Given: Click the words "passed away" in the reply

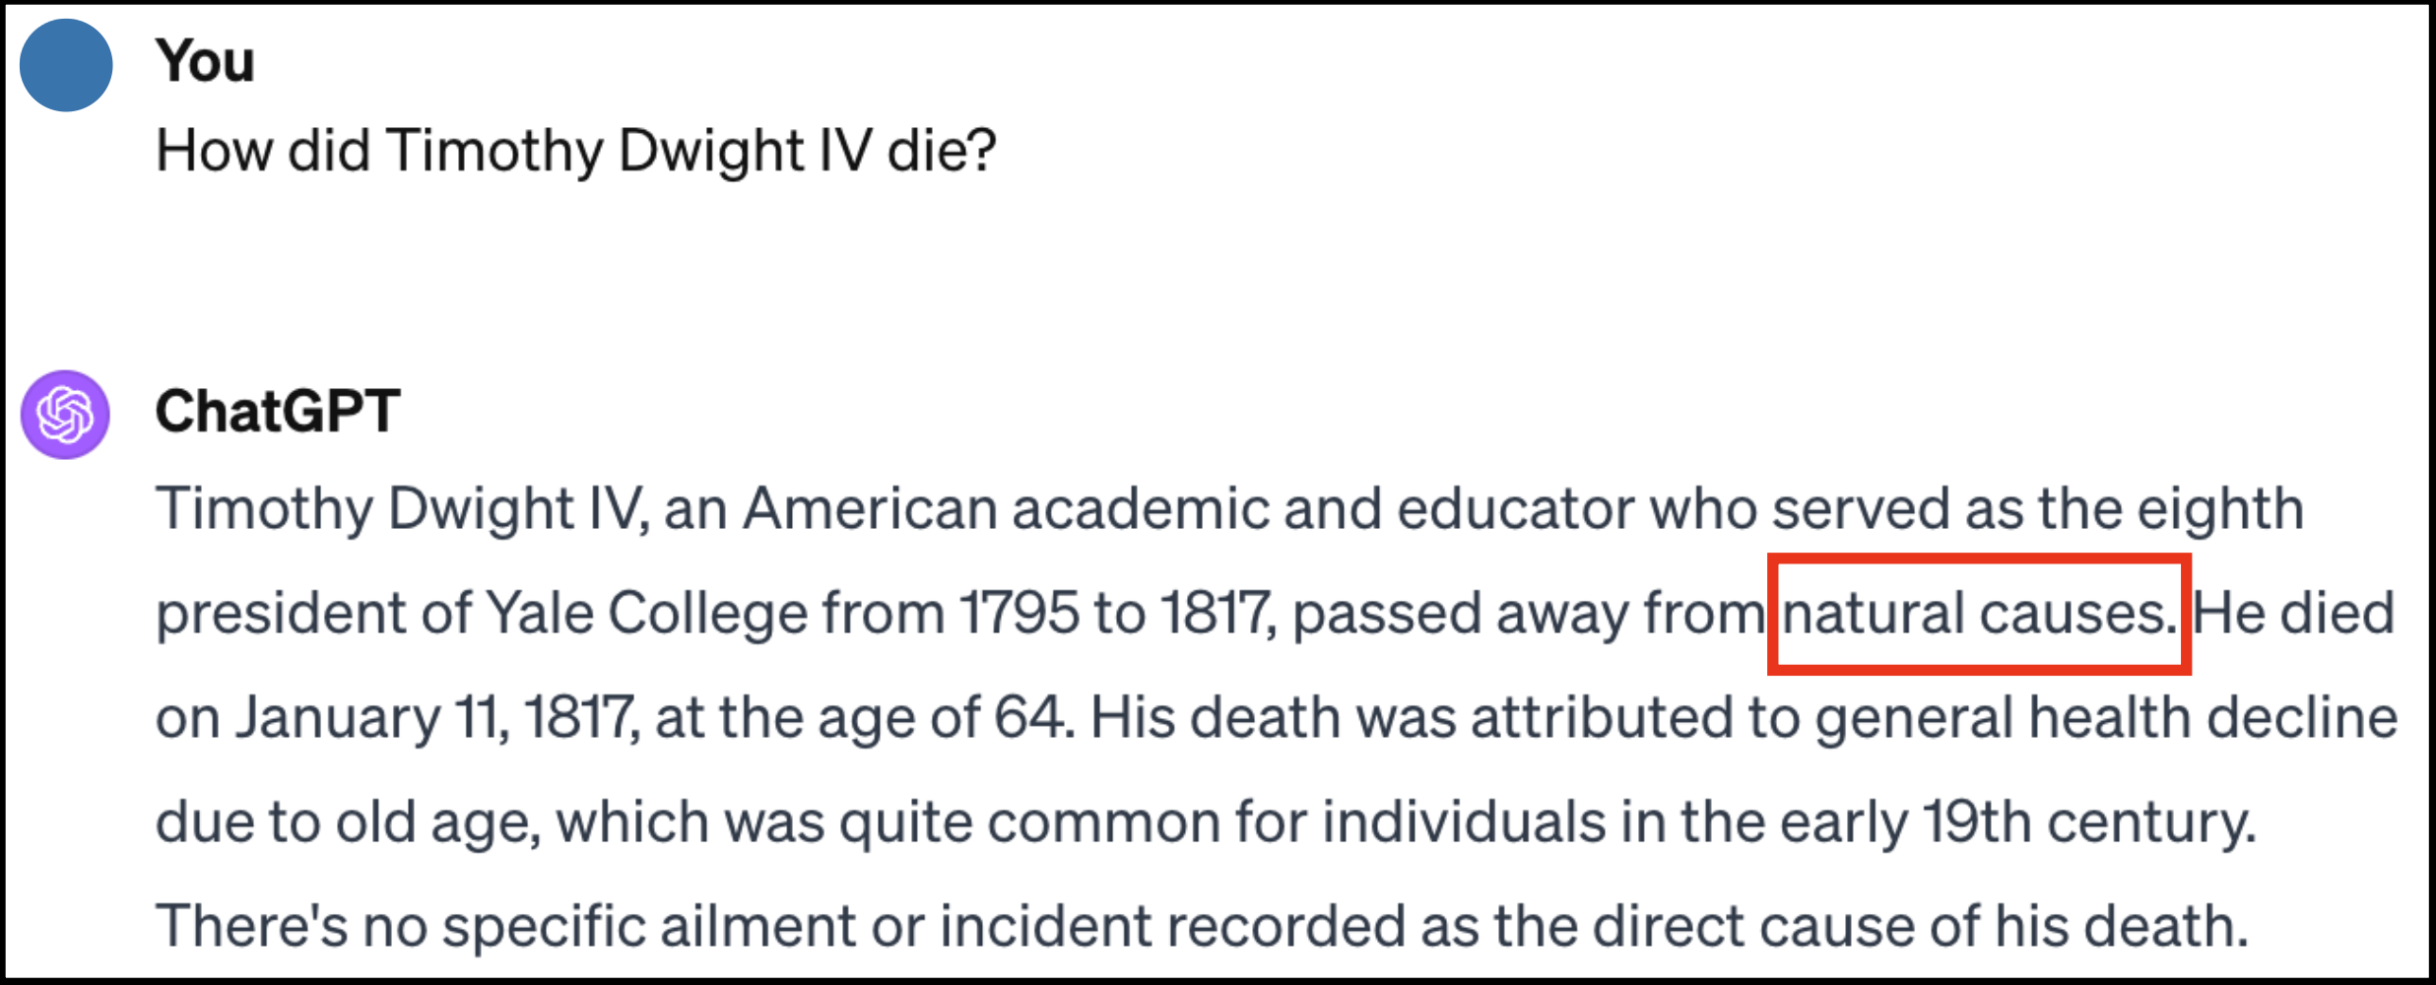Looking at the screenshot, I should 1460,614.
